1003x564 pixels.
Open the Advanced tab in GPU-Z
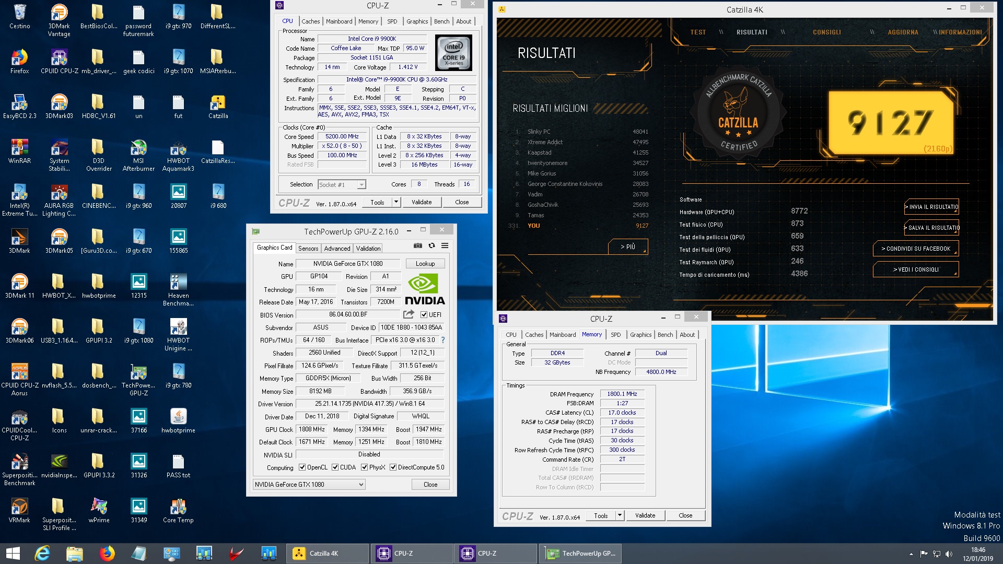point(337,249)
